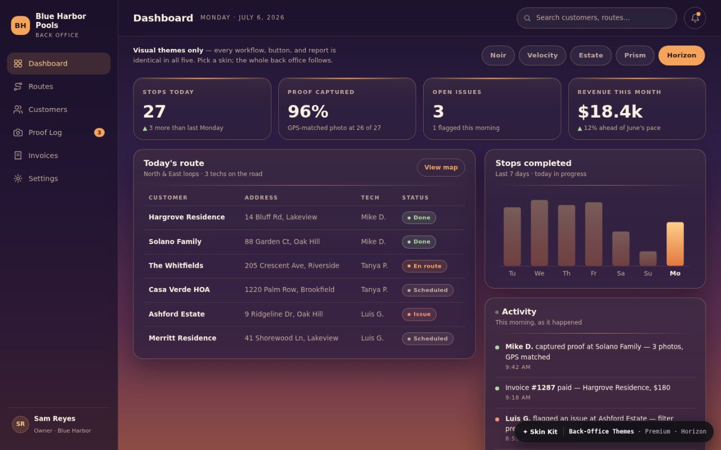
Task: Click Merritt Residence customer
Action: pyautogui.click(x=183, y=339)
